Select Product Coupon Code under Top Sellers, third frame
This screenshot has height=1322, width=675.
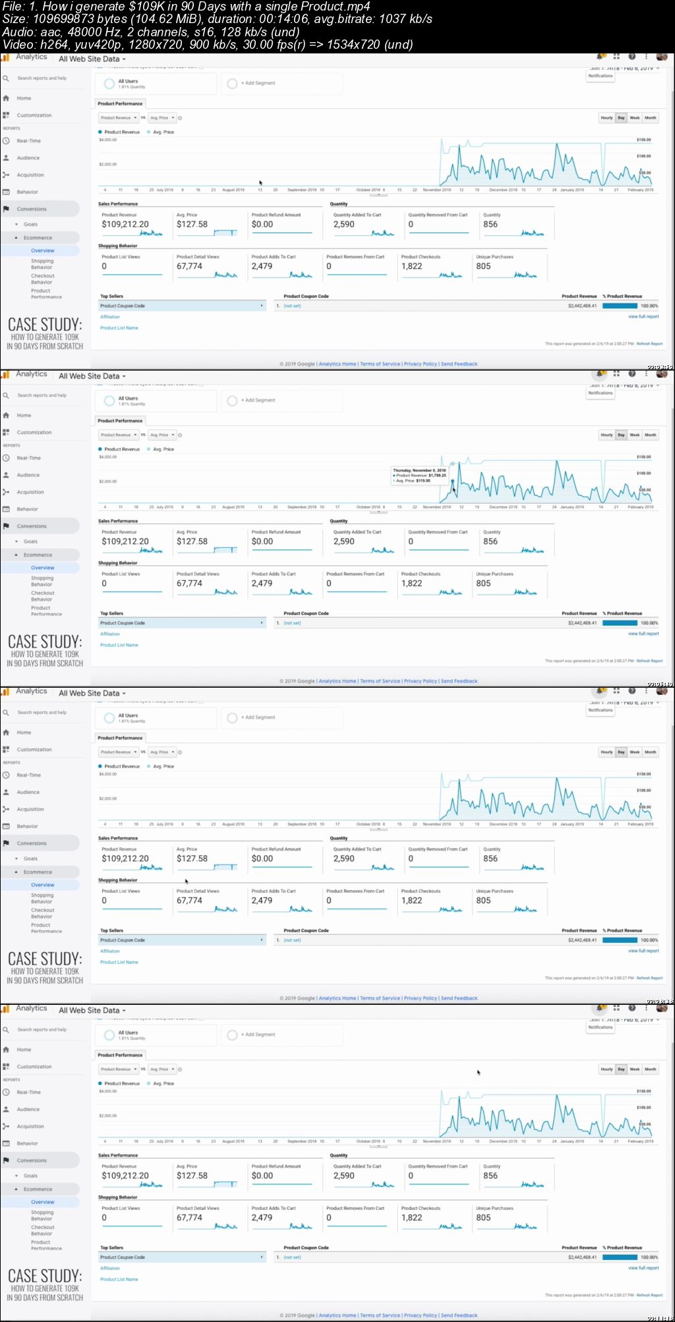coord(182,940)
